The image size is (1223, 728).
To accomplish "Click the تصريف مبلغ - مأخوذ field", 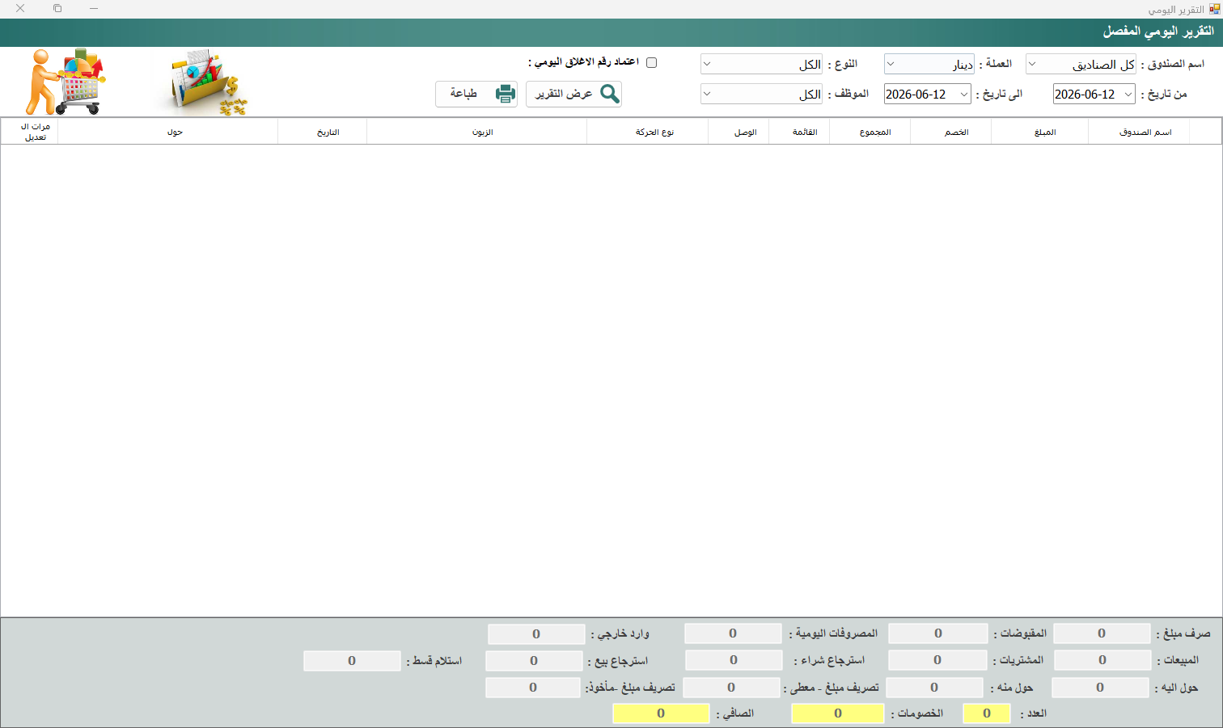I will click(533, 688).
